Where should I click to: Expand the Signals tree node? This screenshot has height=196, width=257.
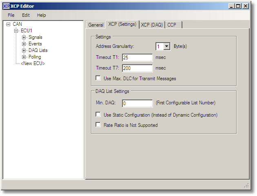(24, 38)
